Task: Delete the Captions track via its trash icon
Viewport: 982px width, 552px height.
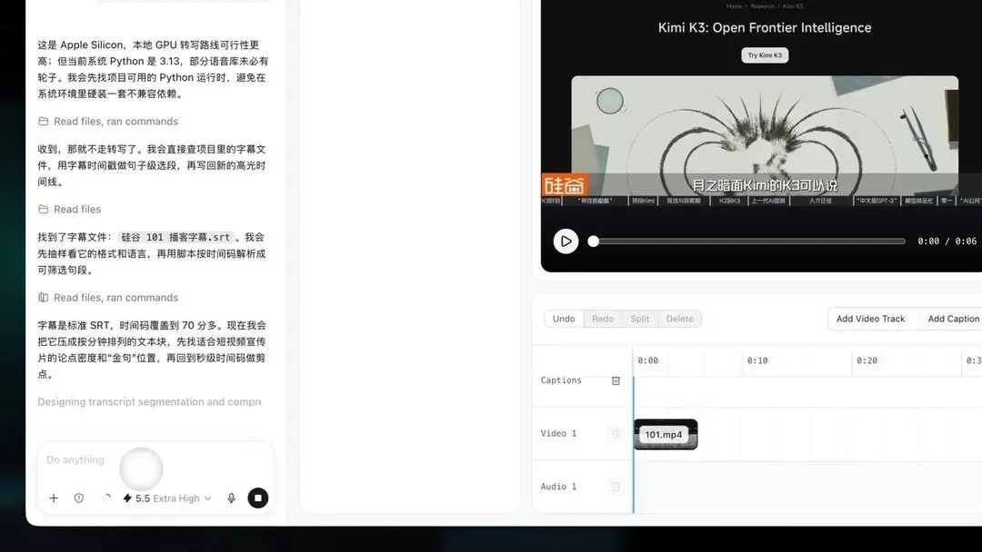Action: click(616, 380)
